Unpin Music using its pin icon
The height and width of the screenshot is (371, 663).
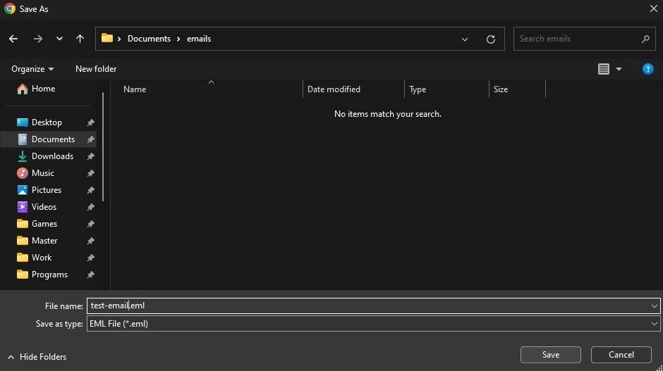point(90,173)
